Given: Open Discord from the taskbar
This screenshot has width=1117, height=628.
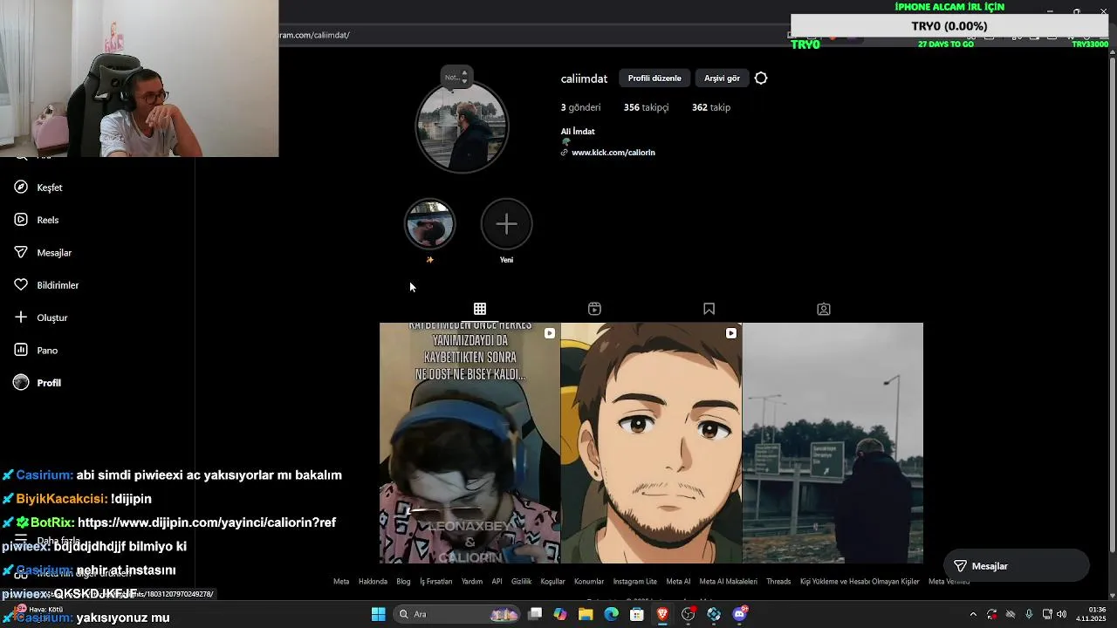Looking at the screenshot, I should (x=740, y=614).
